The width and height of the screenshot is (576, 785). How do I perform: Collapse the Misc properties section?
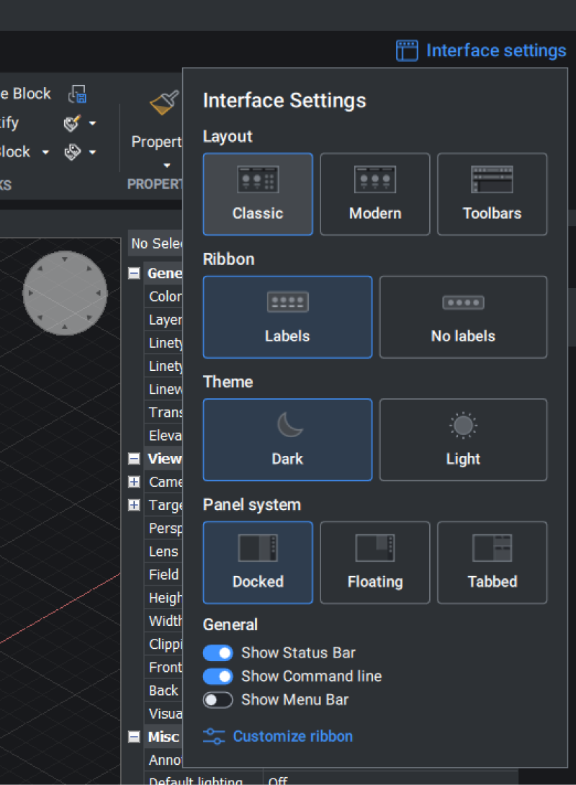(x=134, y=737)
